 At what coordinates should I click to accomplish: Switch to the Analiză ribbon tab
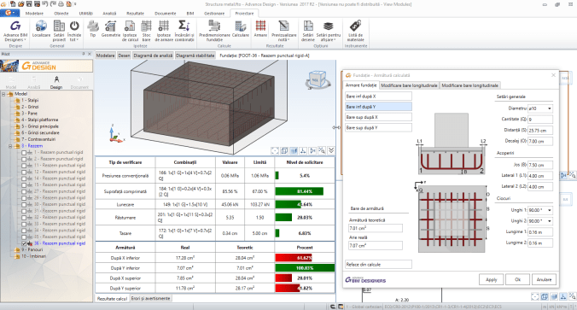pos(109,14)
